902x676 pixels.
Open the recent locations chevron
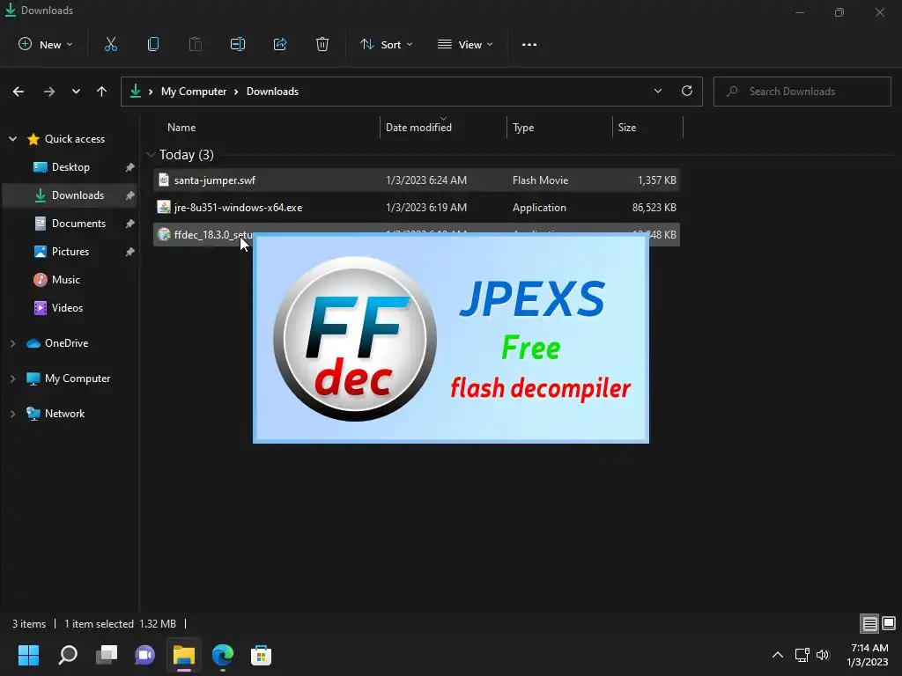coord(76,92)
